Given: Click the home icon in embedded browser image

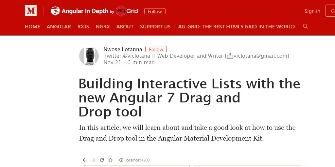Looking at the screenshot, I should pyautogui.click(x=110, y=160).
